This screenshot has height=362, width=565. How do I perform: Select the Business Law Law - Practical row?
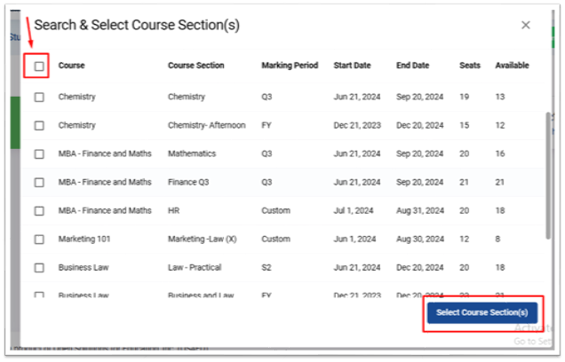[x=283, y=268]
